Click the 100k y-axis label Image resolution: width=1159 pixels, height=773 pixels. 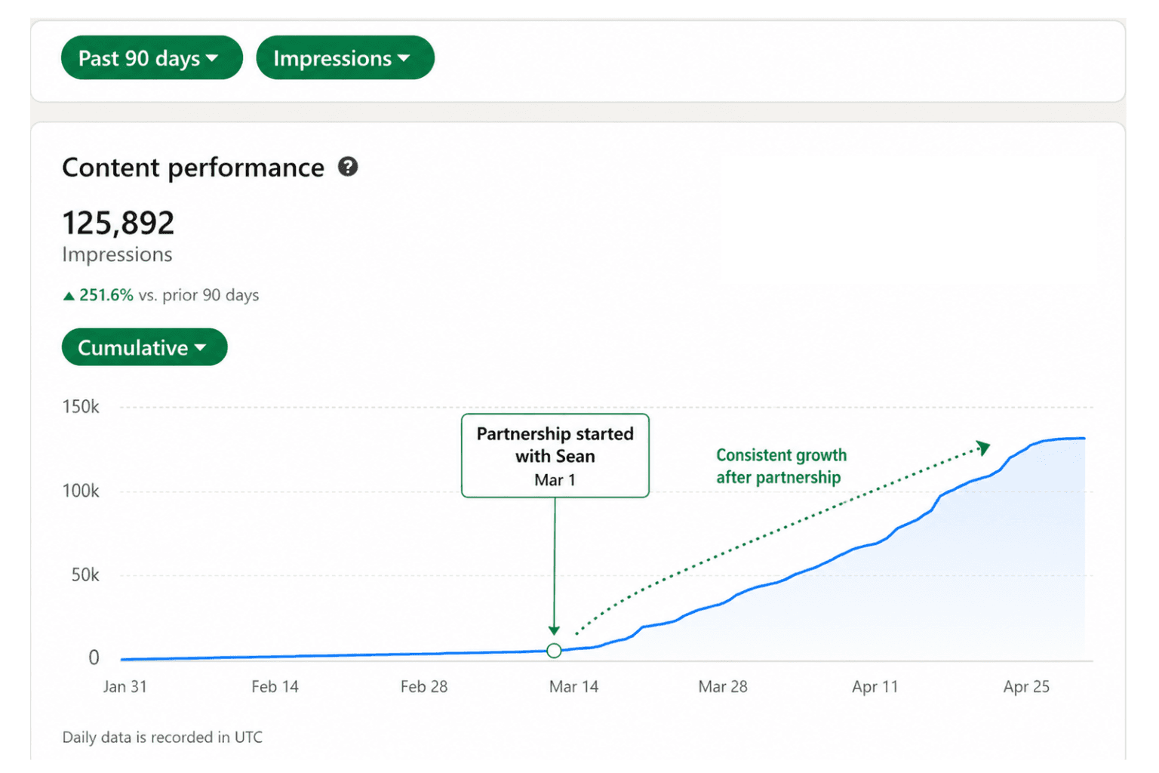pyautogui.click(x=81, y=491)
